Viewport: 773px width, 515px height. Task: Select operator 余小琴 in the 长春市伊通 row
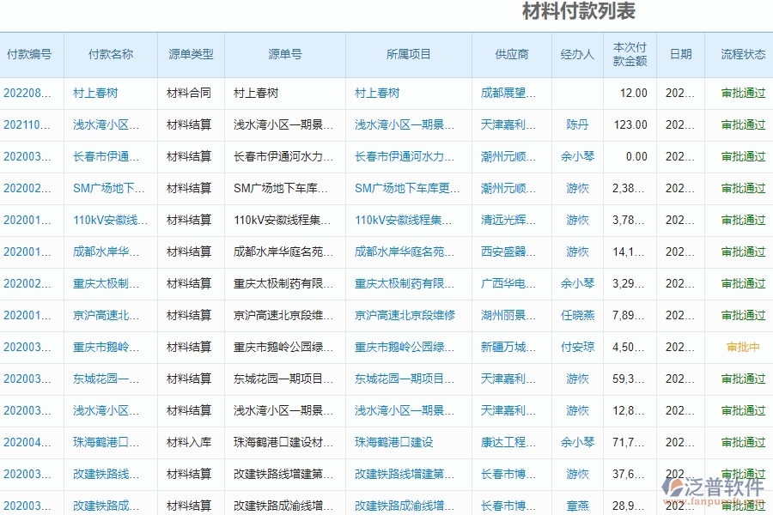[576, 156]
